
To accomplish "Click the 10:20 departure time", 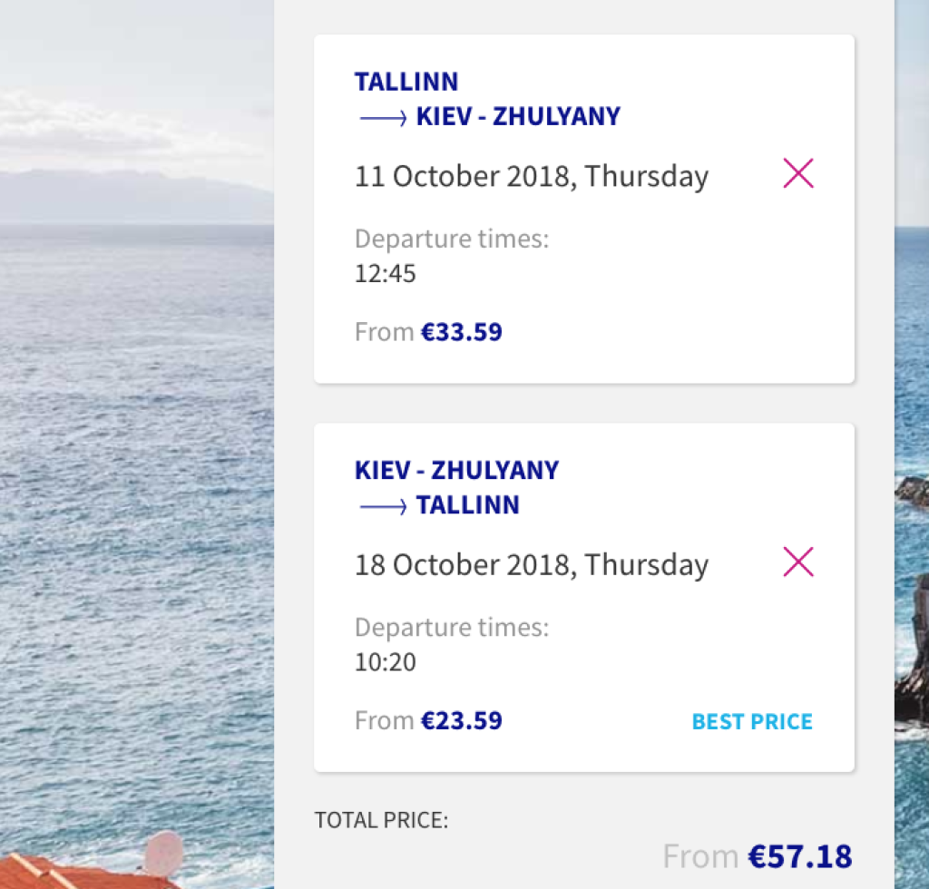I will (x=385, y=662).
